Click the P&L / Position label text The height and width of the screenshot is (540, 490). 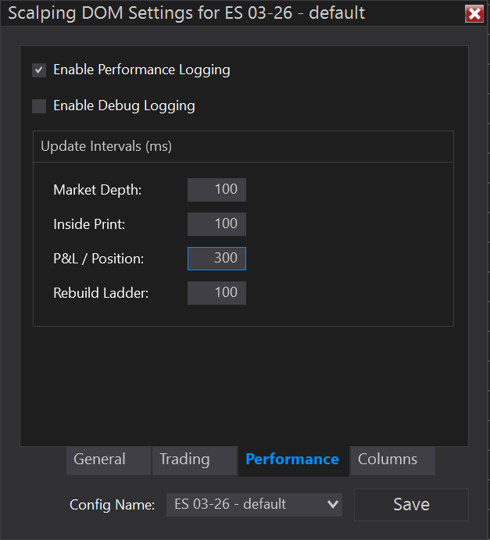98,258
